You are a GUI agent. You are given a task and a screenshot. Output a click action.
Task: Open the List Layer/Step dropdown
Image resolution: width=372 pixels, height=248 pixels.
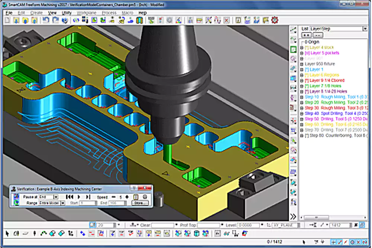(365, 29)
